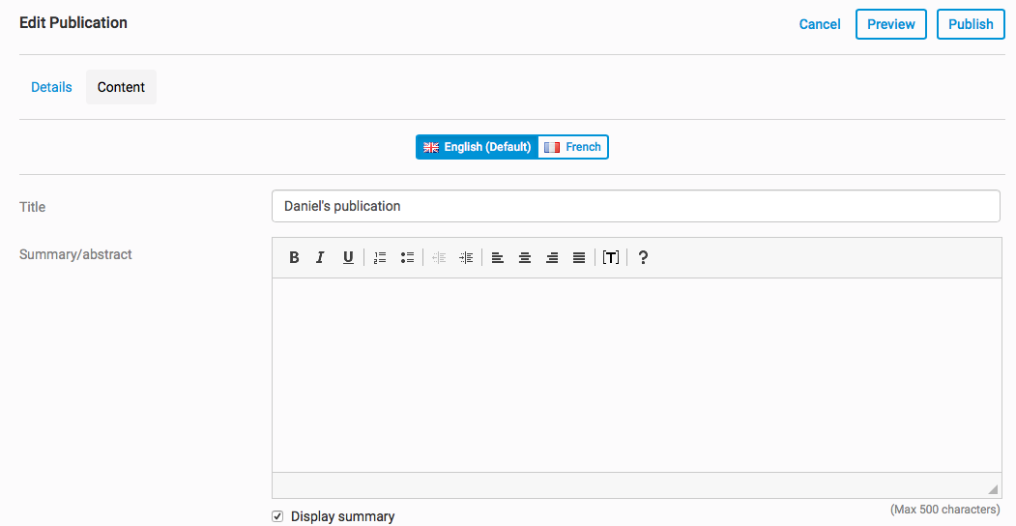Insert a numbered list
Image resolution: width=1016 pixels, height=526 pixels.
click(380, 257)
